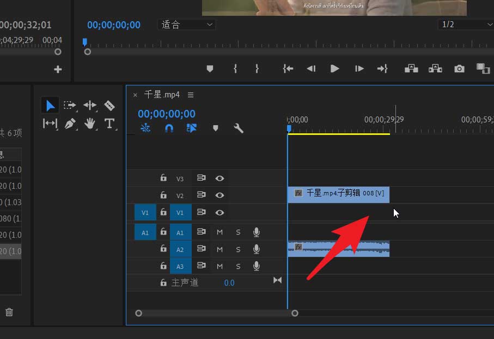Toggle snap magnet in timeline

(x=169, y=128)
